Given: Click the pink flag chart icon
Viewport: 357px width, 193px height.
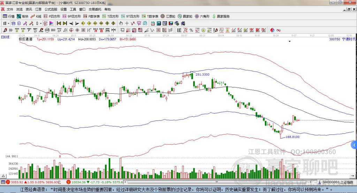Looking at the screenshot, I should tap(52, 23).
